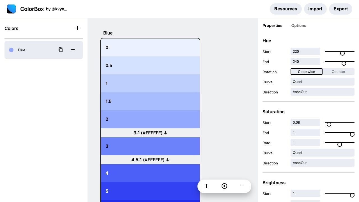Adjust the Hue Start slider
Viewport: 359px width, 202px height.
point(342,53)
